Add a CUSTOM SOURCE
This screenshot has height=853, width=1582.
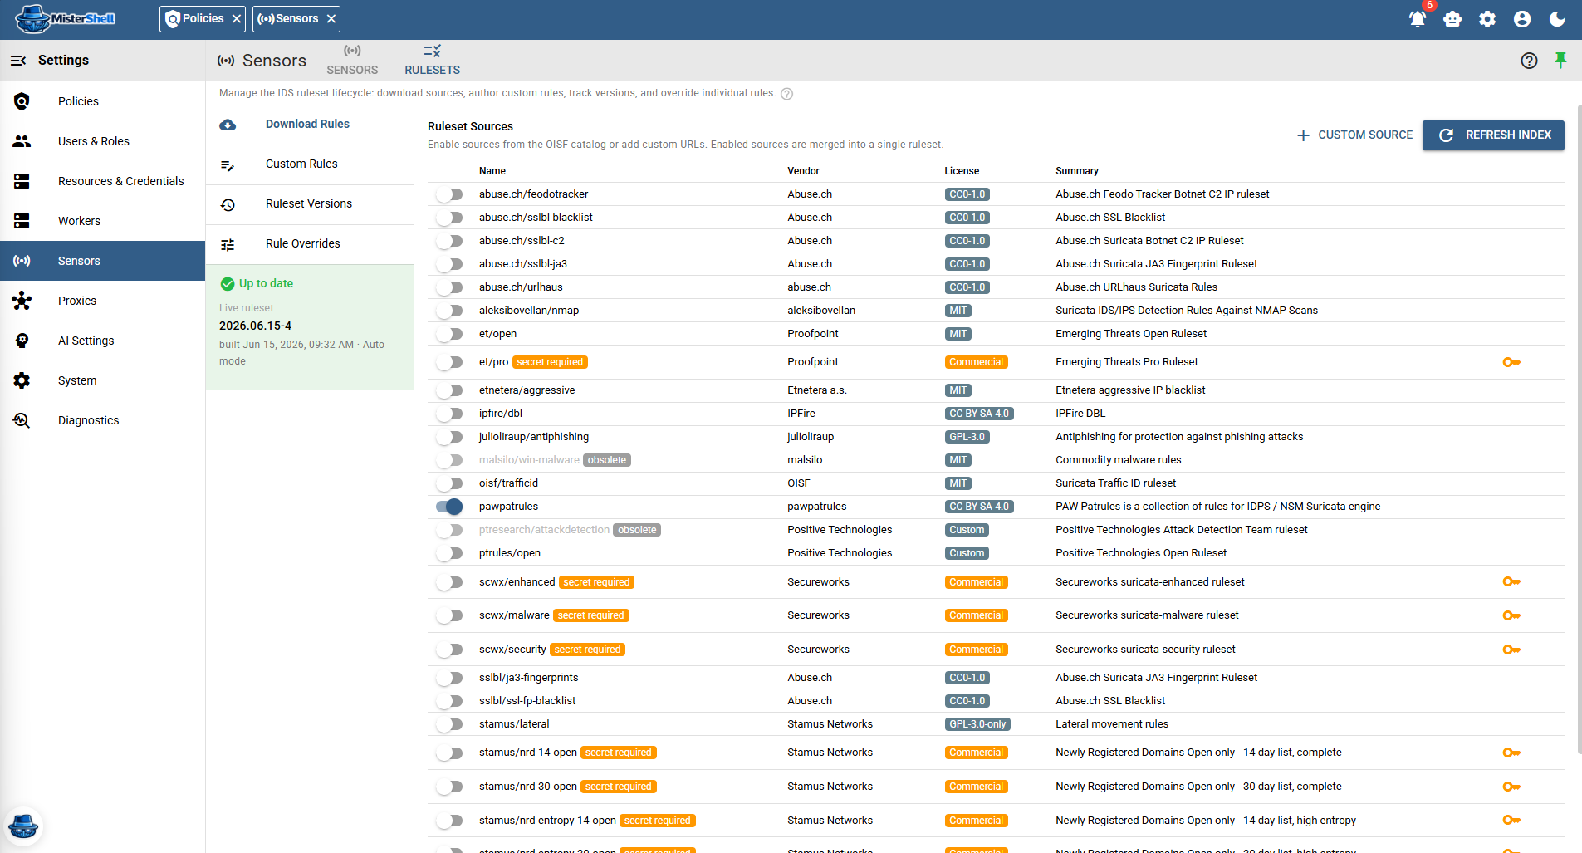1354,135
